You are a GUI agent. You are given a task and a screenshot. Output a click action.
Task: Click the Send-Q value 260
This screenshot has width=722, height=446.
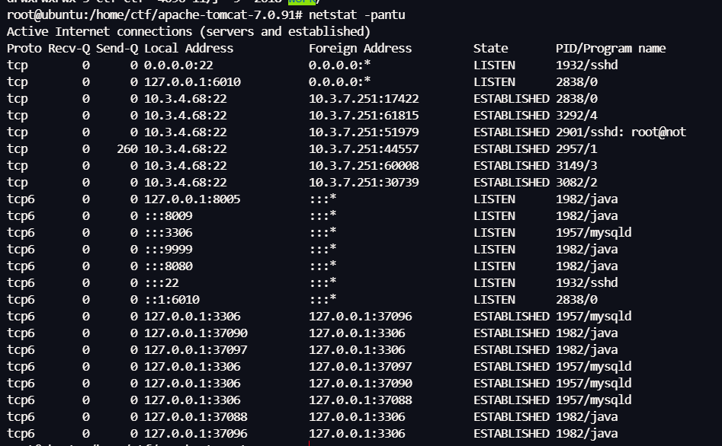[x=127, y=149]
